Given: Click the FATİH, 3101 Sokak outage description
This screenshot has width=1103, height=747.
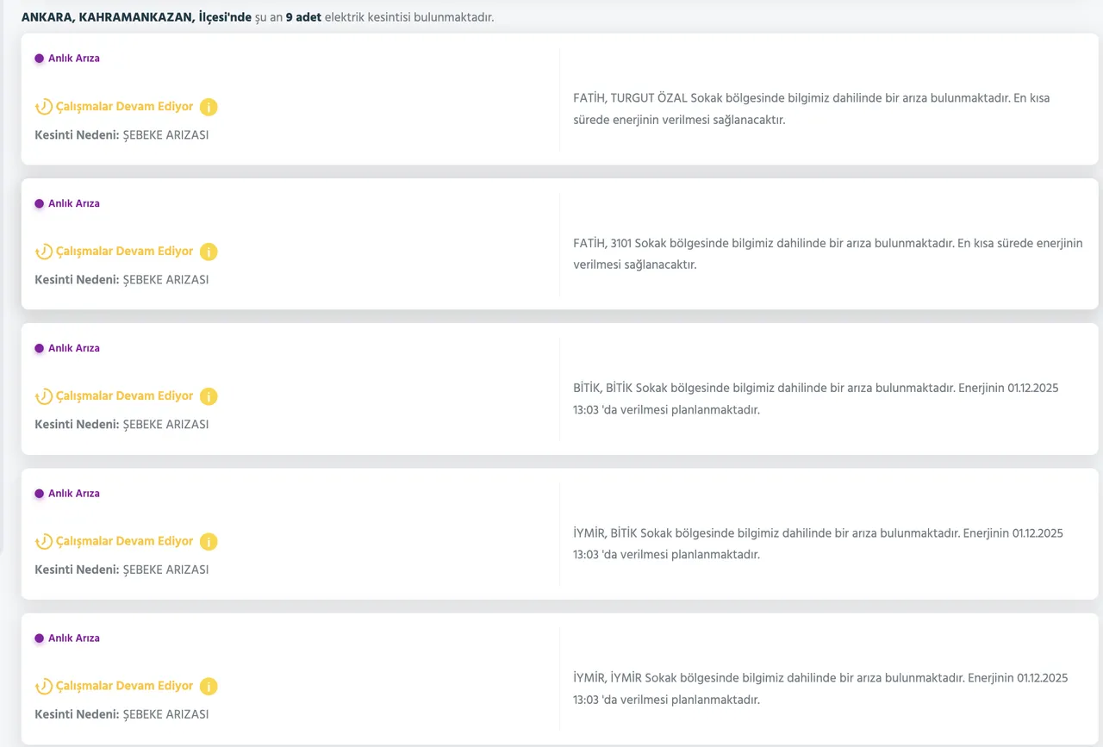Looking at the screenshot, I should [x=827, y=253].
